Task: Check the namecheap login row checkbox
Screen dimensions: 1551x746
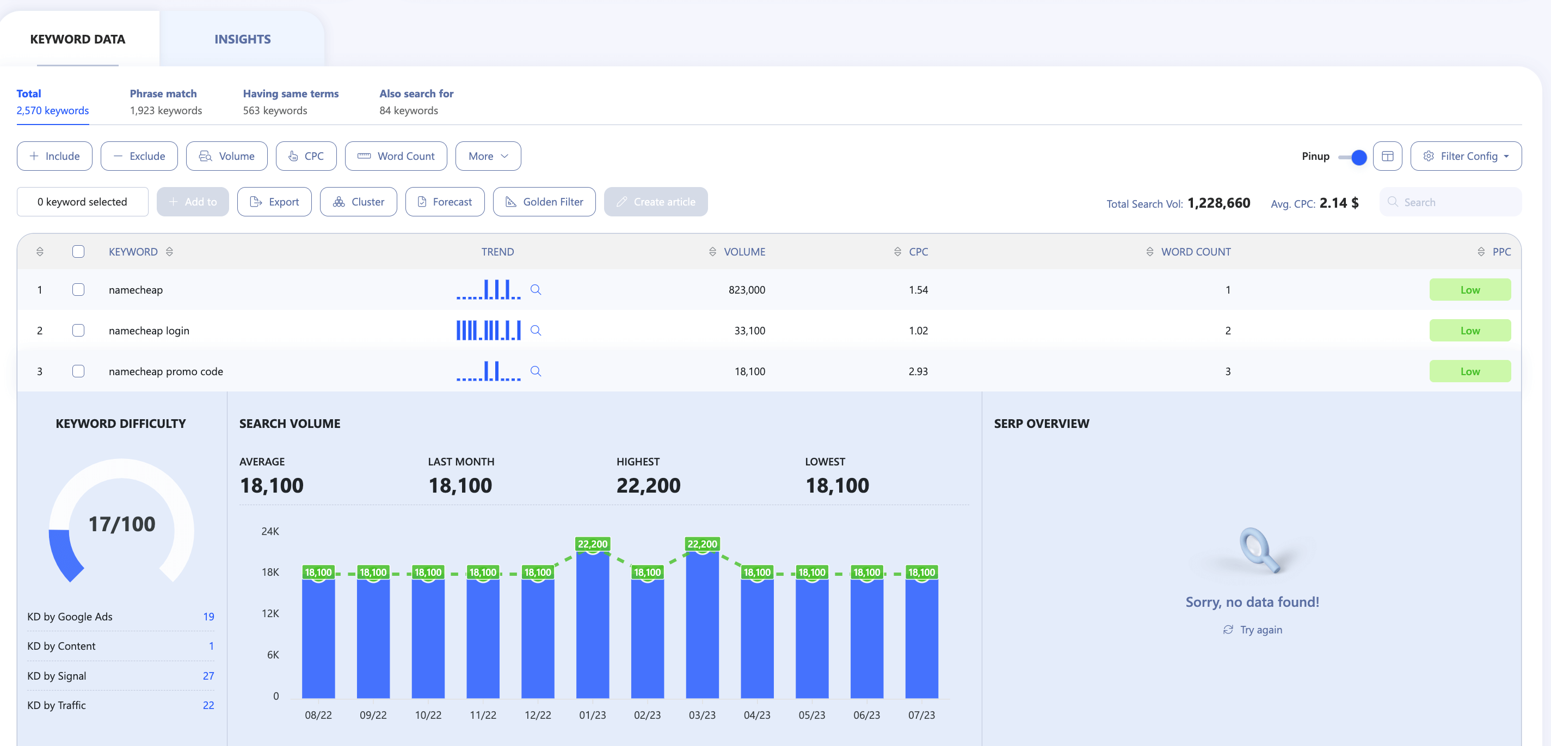Action: pos(78,330)
